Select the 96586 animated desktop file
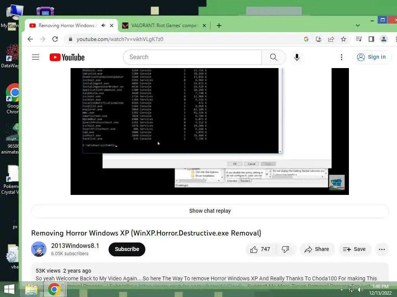Viewport: 397px width, 297px height. [x=10, y=139]
